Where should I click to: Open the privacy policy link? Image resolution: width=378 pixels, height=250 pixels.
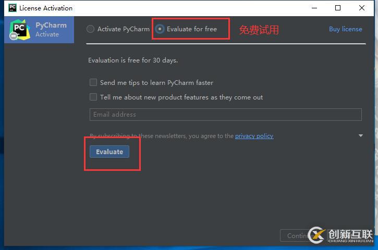254,136
